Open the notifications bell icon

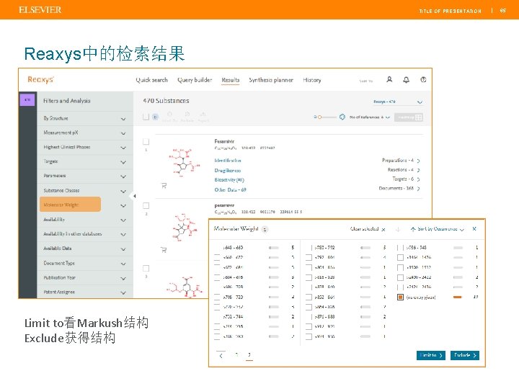tap(406, 79)
